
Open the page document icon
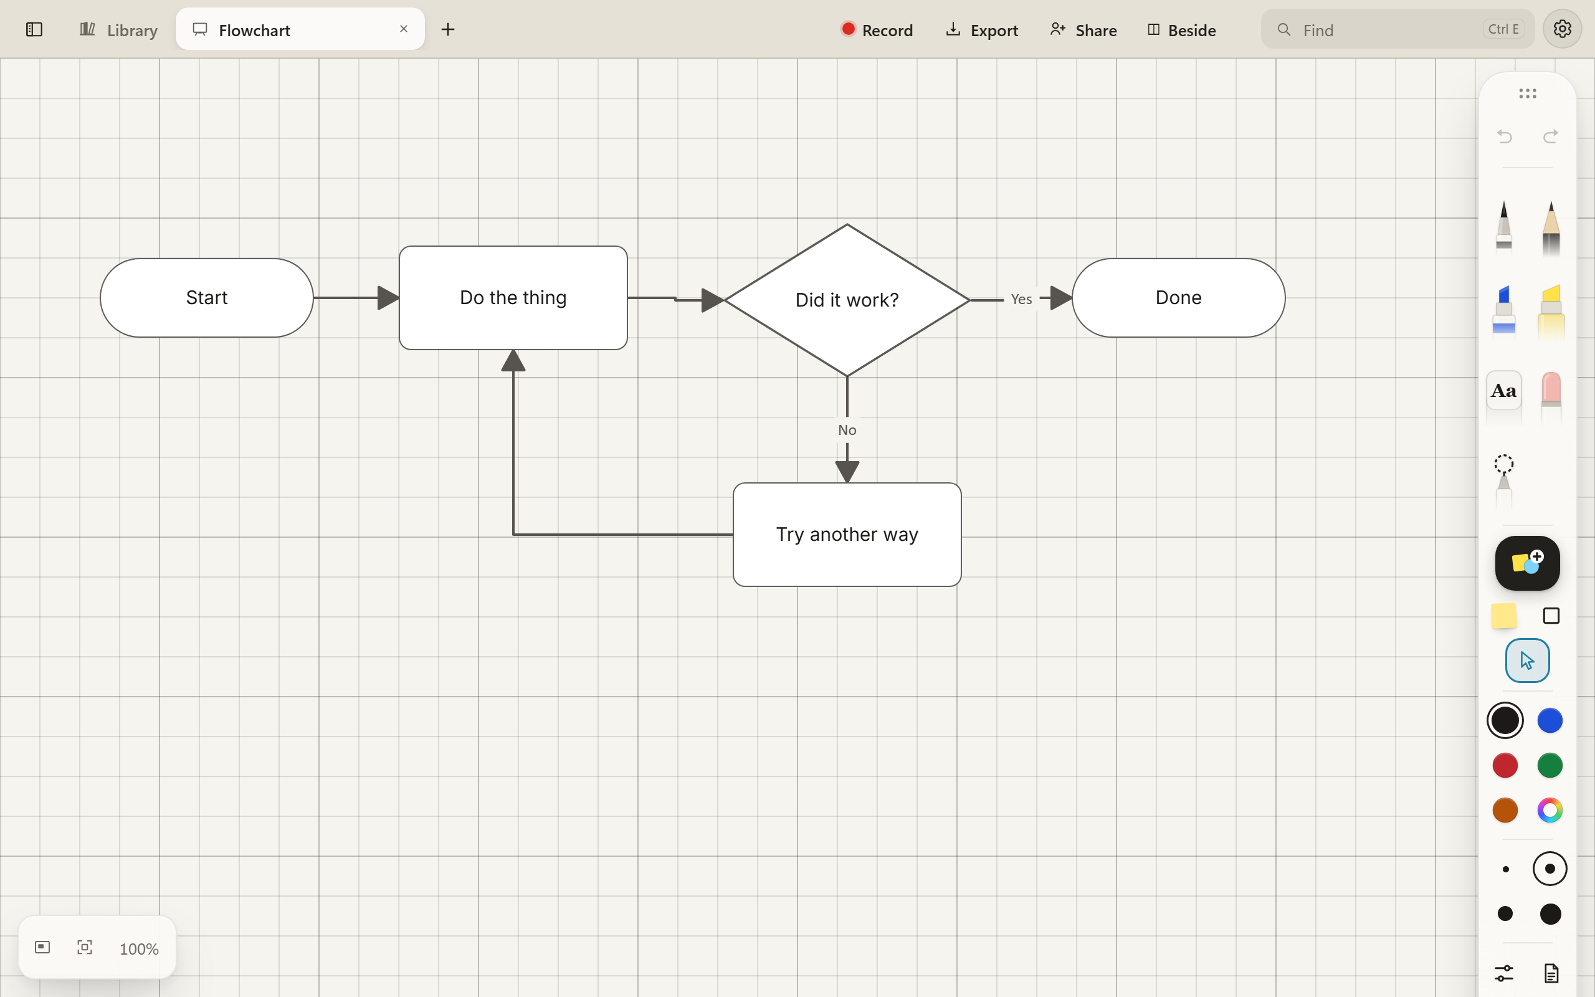[1551, 973]
